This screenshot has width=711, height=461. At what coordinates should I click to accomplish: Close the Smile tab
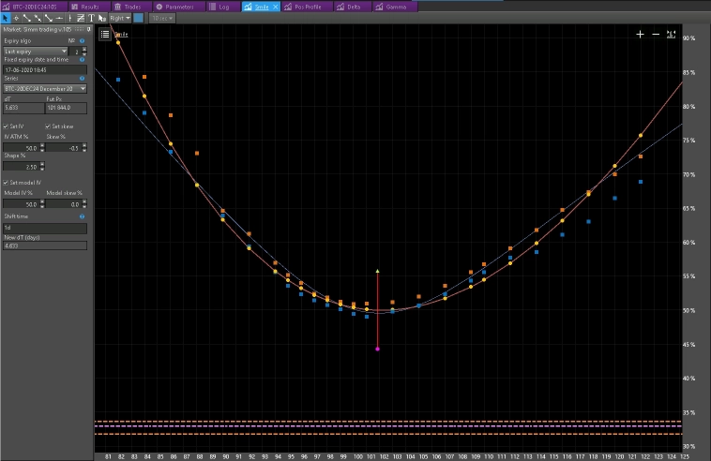[276, 6]
